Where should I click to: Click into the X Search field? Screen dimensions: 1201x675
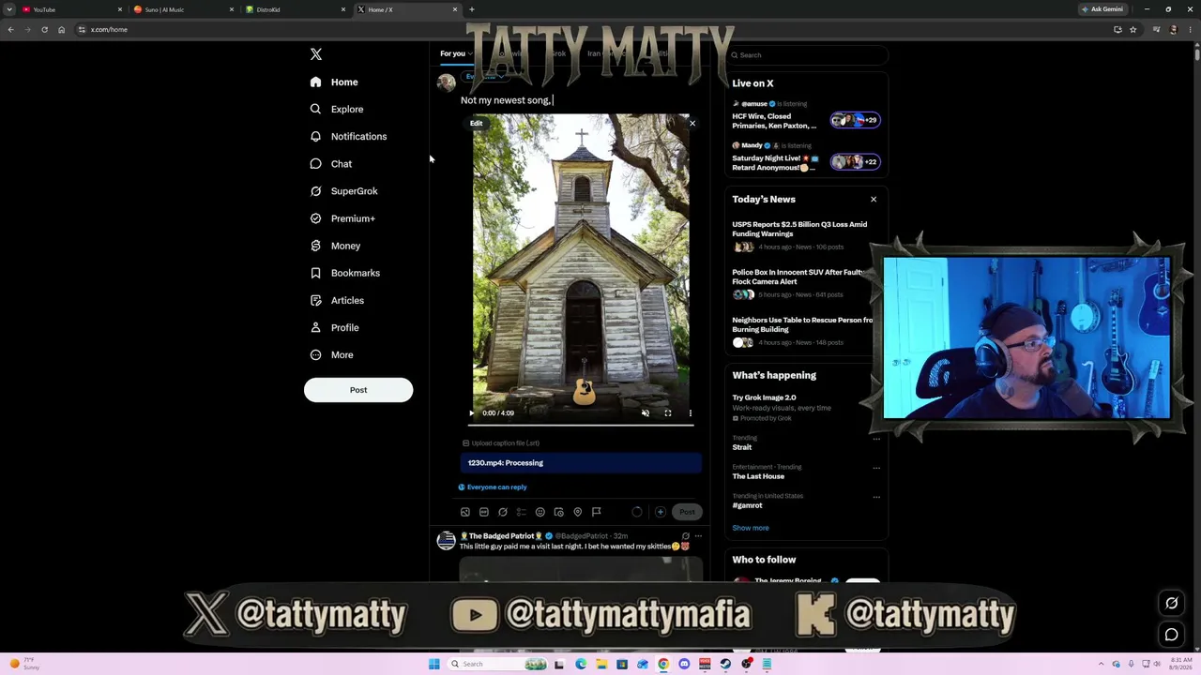(808, 55)
